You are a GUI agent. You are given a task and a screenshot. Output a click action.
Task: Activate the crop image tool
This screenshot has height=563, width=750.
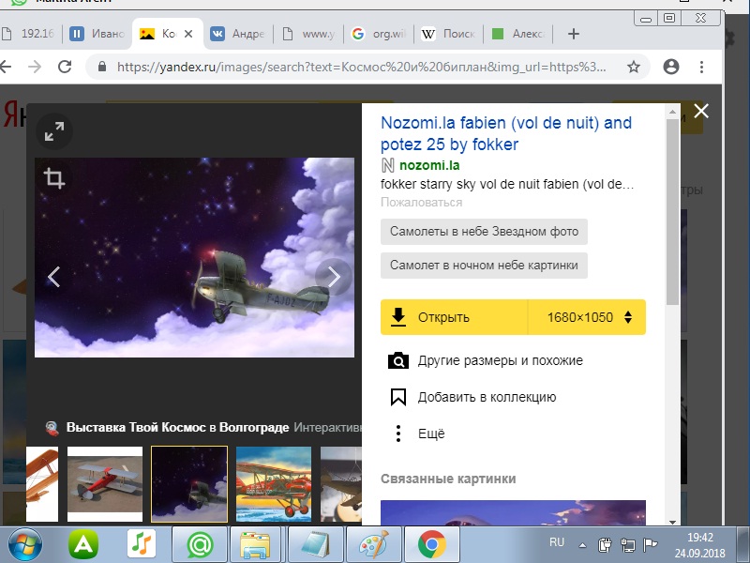click(x=54, y=178)
